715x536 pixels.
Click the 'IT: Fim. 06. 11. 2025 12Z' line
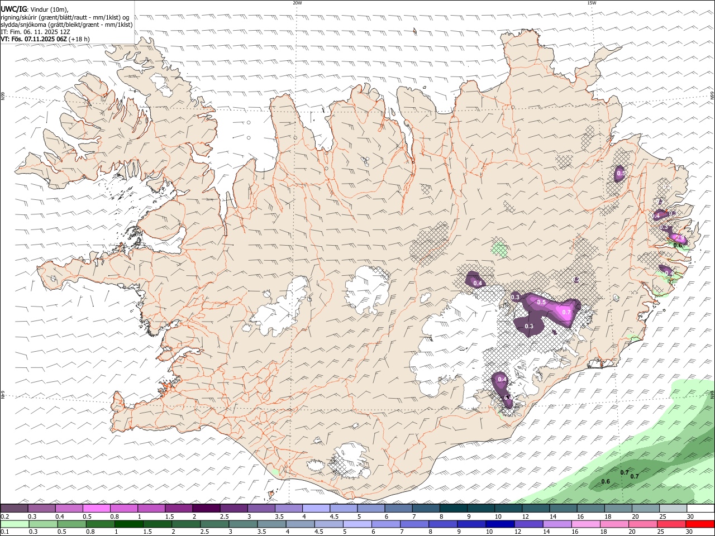point(35,32)
